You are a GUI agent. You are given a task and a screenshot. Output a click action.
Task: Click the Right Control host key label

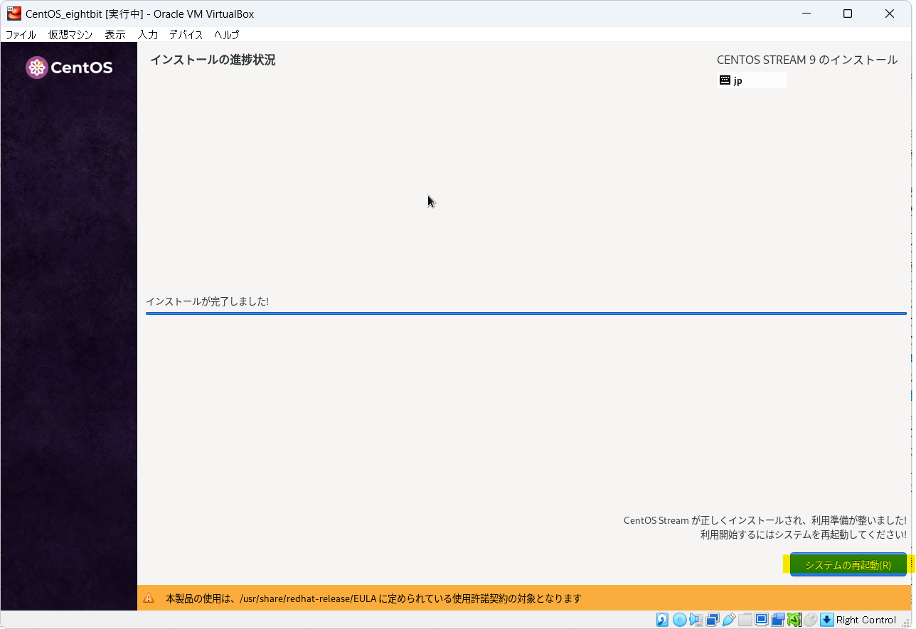tap(866, 620)
